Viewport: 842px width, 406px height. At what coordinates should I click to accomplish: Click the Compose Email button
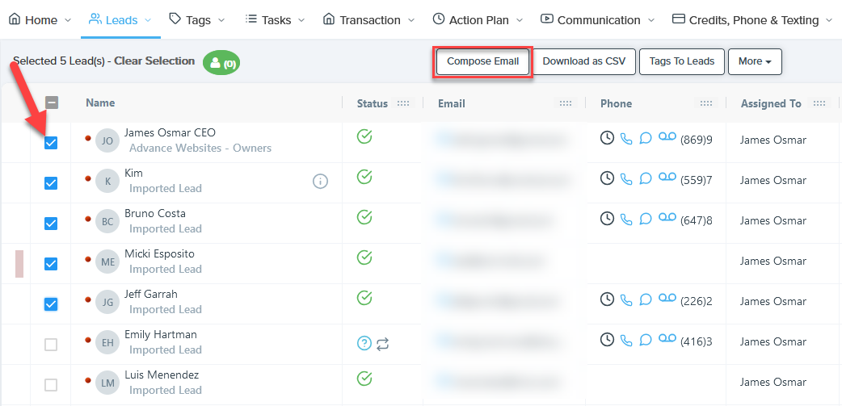click(482, 61)
